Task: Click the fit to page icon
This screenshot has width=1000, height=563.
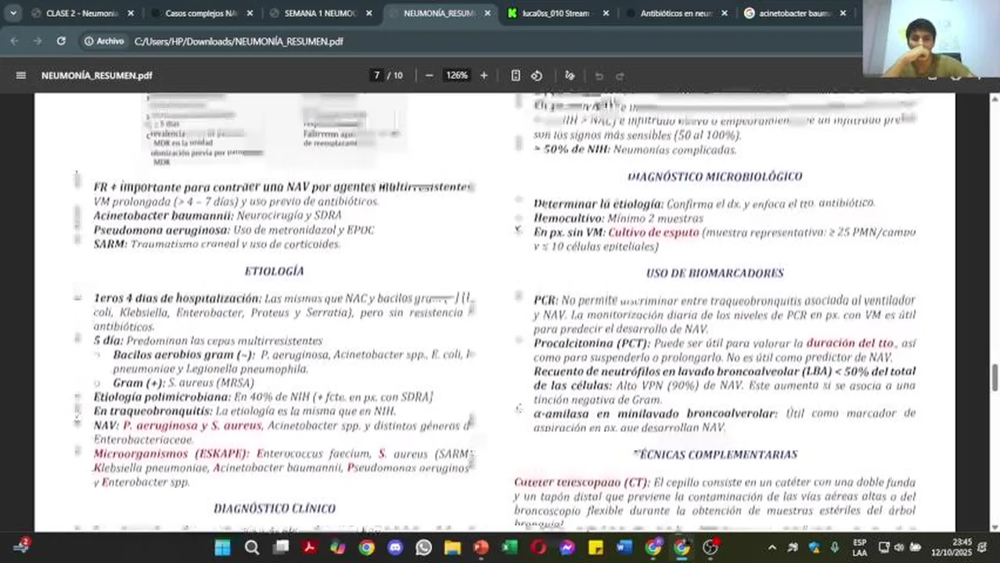Action: point(516,75)
